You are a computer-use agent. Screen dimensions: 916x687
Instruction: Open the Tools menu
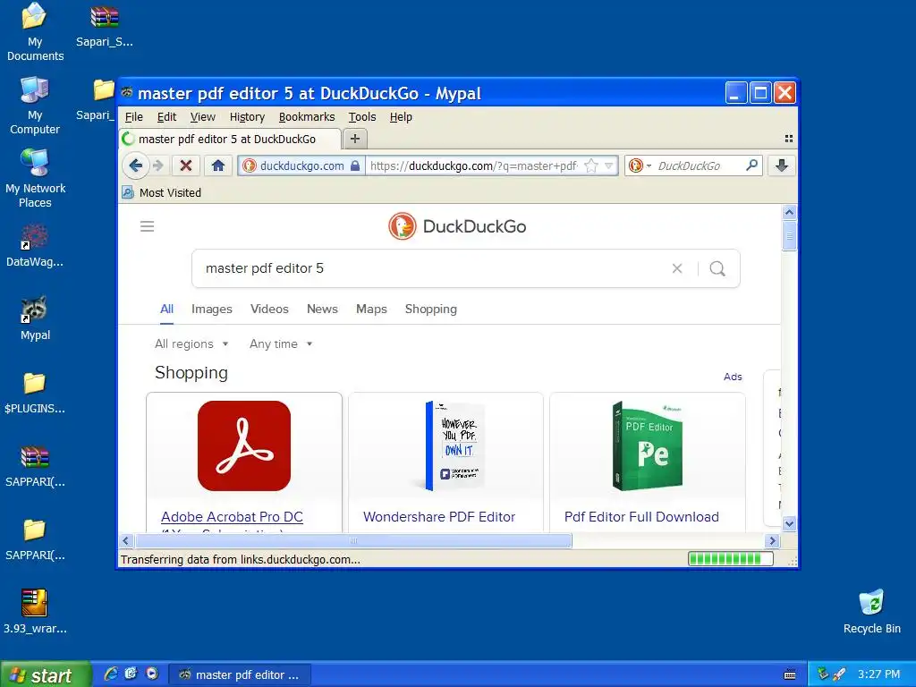362,117
